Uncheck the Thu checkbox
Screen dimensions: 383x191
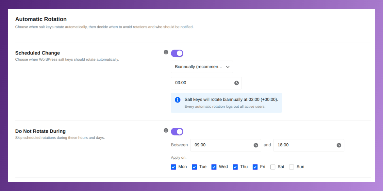tap(235, 167)
